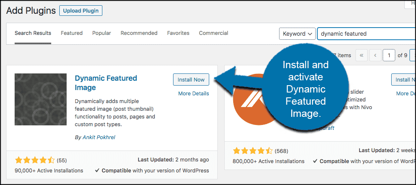
Task: Open the Recommended tab
Action: 139,33
